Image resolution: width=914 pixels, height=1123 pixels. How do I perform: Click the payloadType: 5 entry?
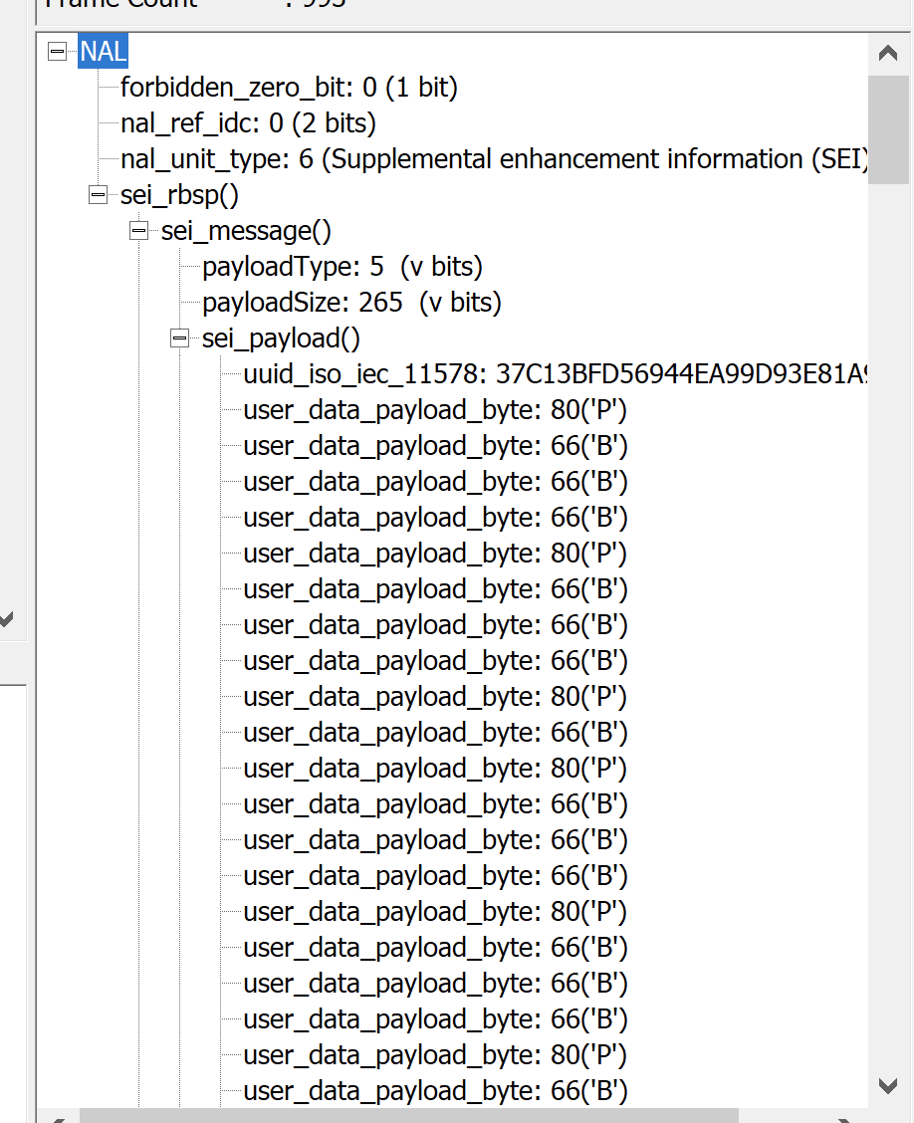(342, 267)
